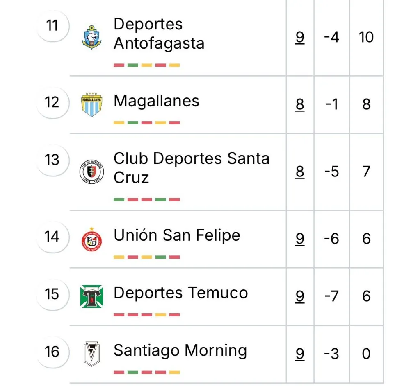Click the Unión San Felipe crest
420x386 pixels.
(92, 239)
